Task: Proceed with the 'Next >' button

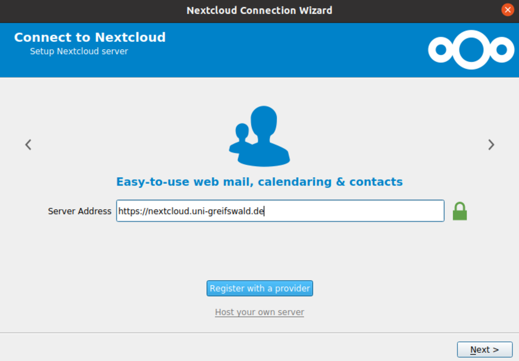Action: (x=484, y=349)
